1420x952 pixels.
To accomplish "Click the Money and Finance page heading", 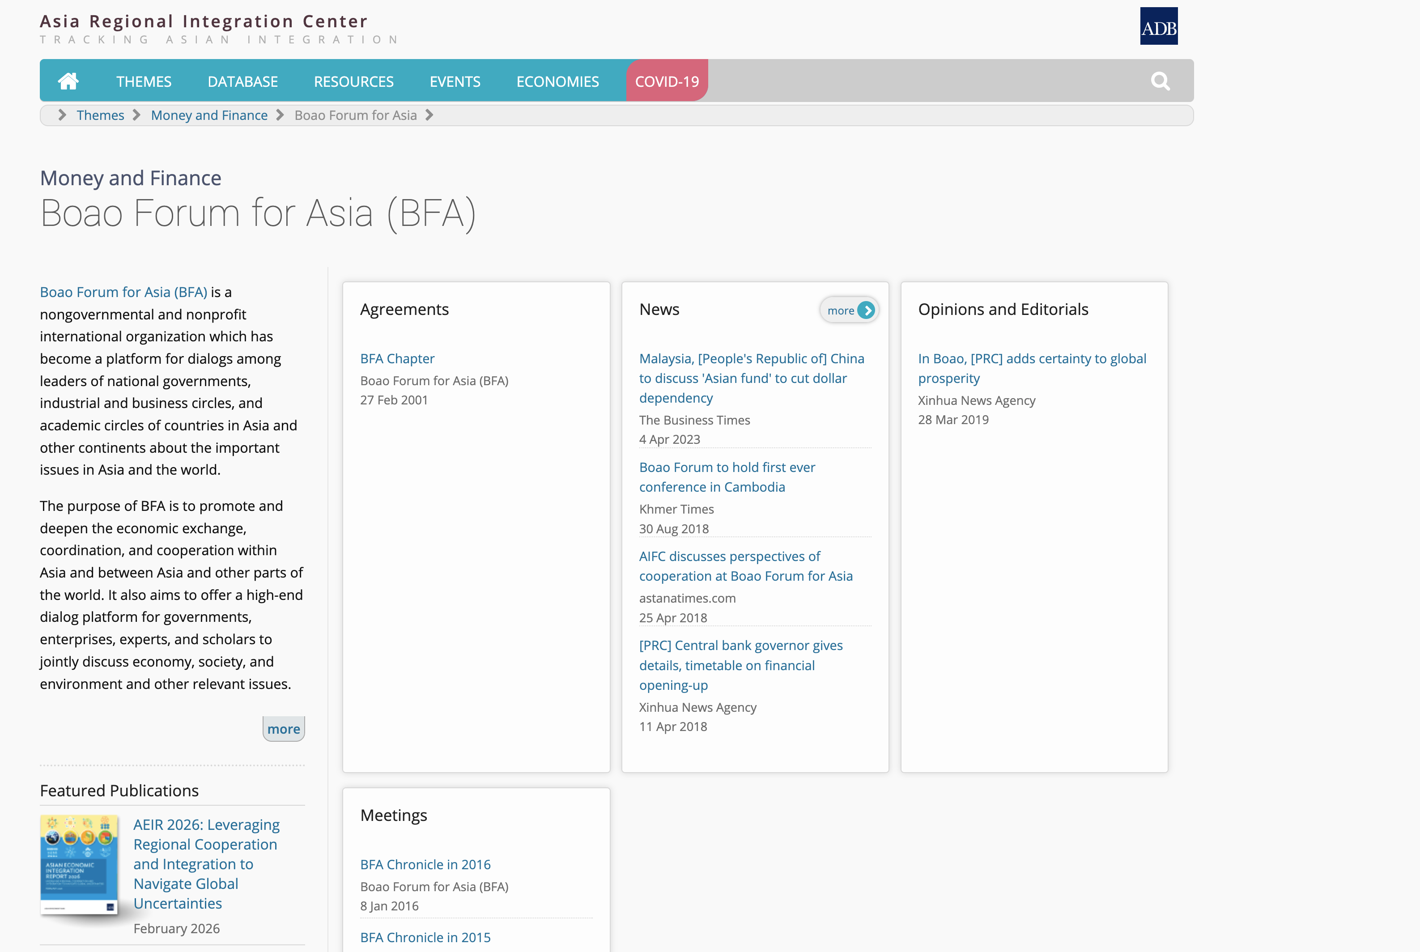I will tap(131, 178).
